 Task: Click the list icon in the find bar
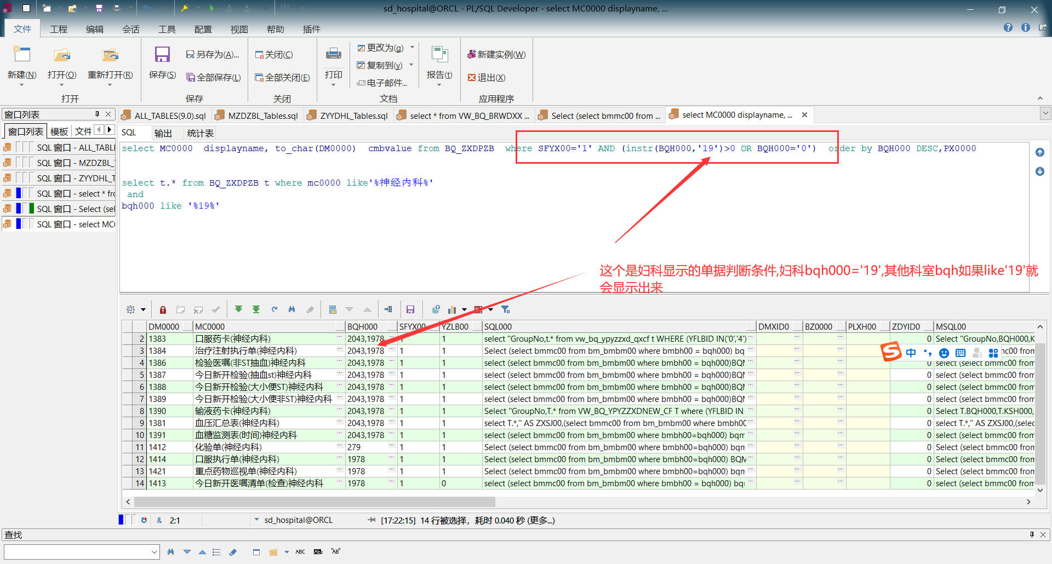click(x=216, y=552)
